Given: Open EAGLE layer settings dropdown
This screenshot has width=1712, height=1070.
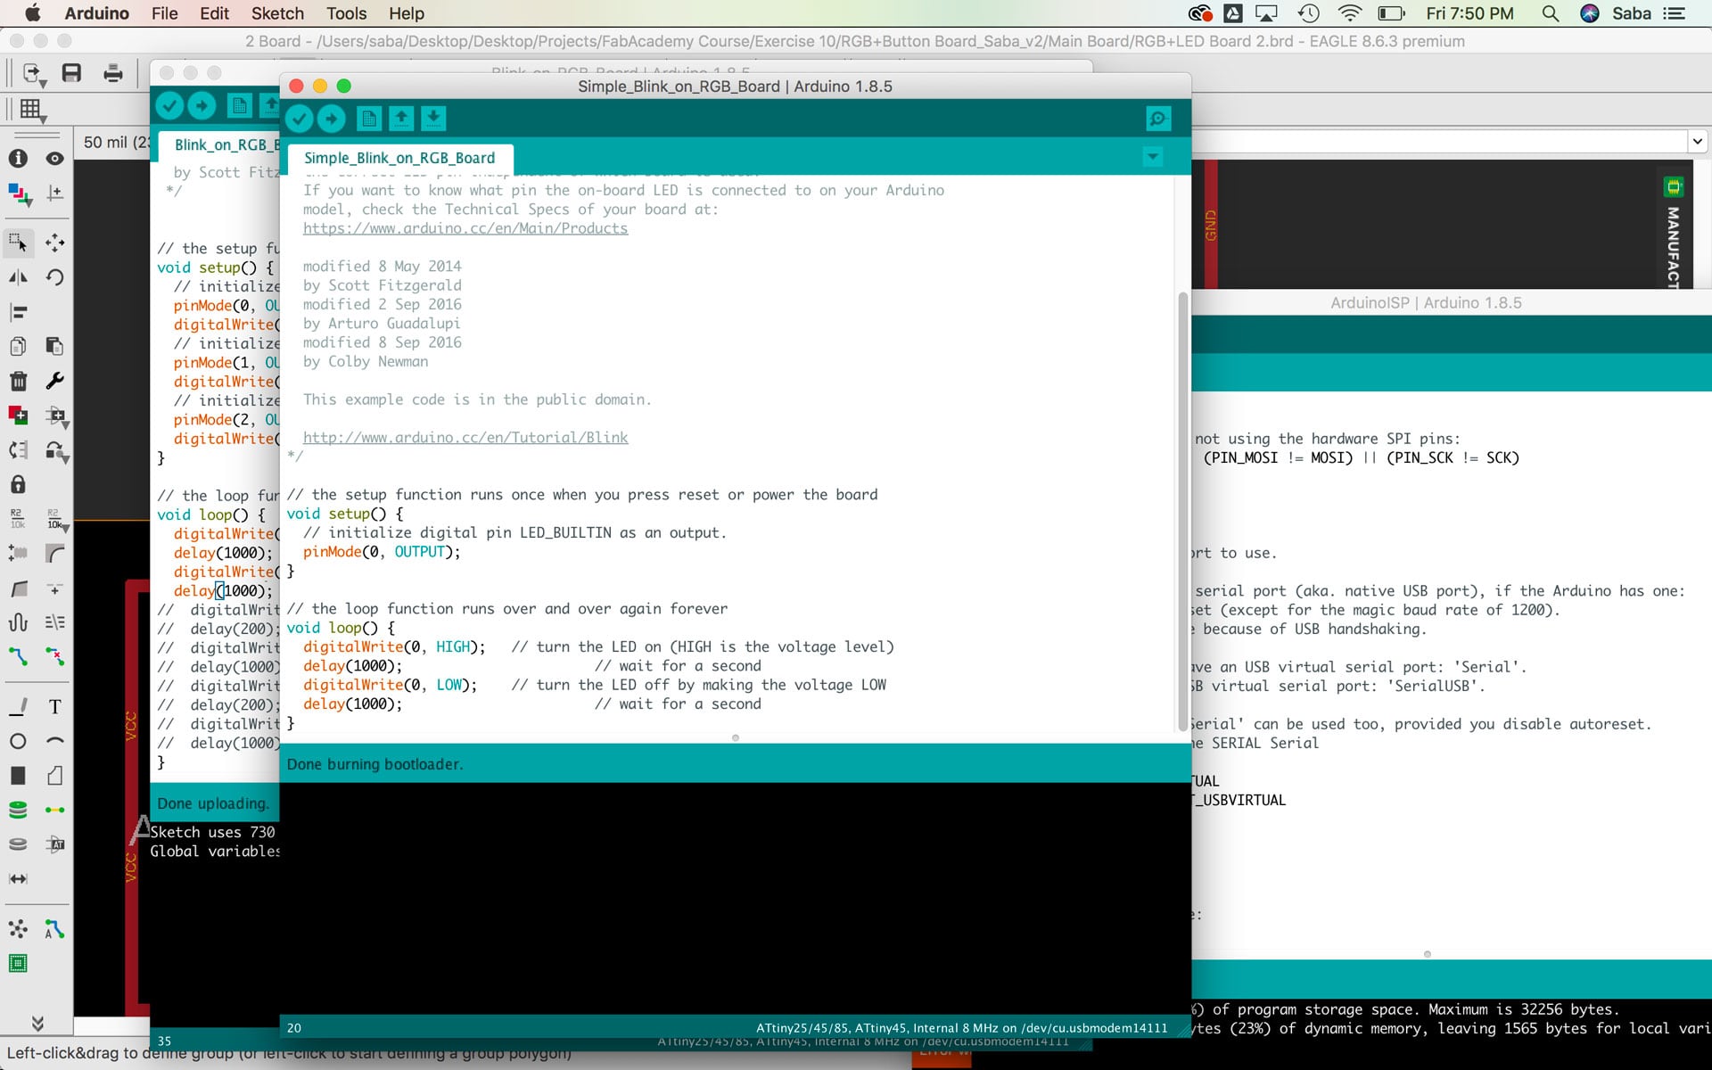Looking at the screenshot, I should pos(19,193).
